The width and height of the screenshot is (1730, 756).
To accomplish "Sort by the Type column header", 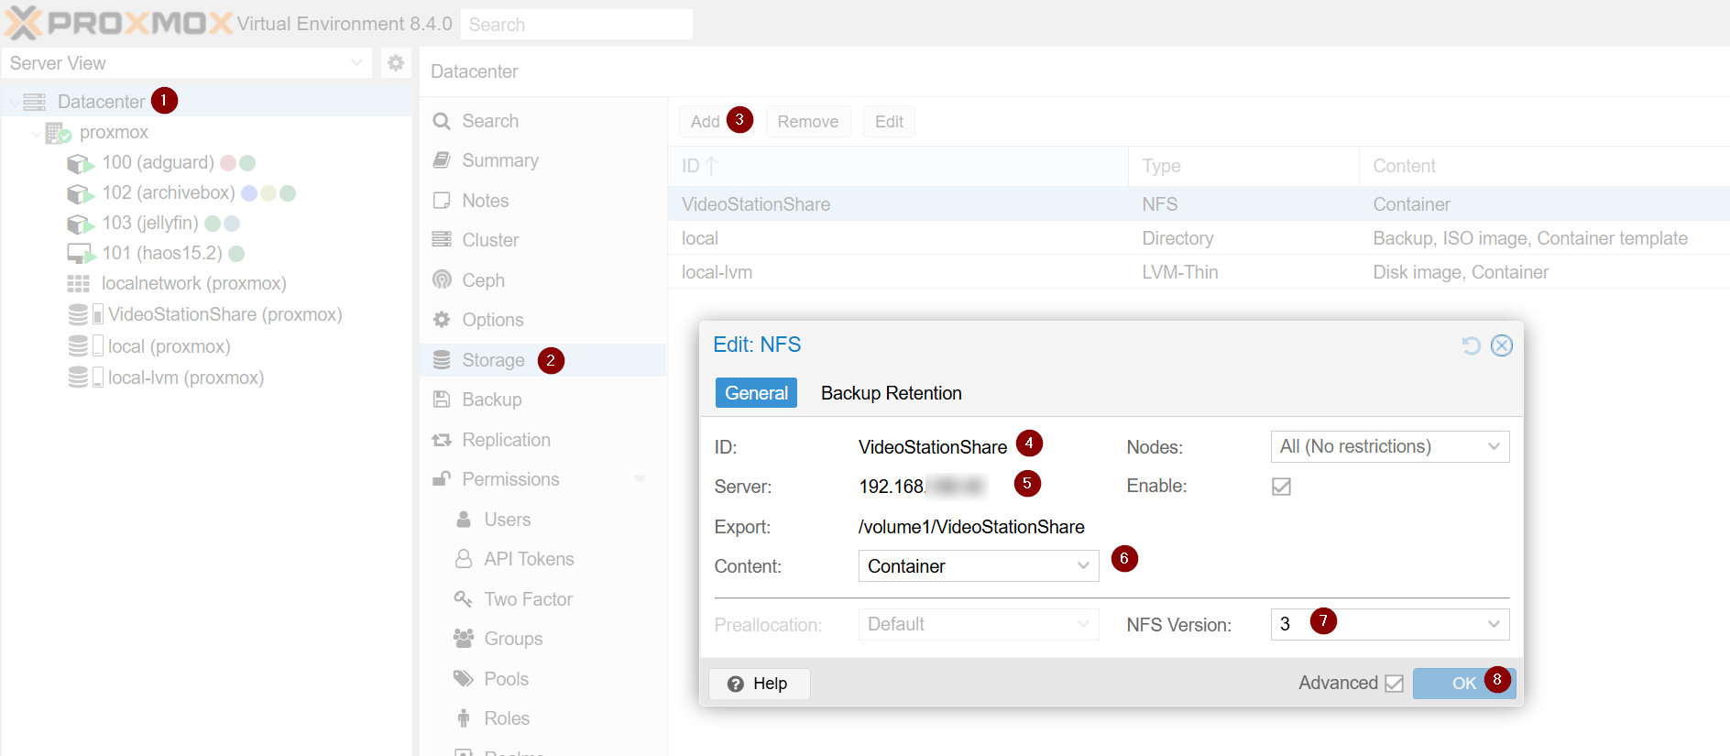I will coord(1243,166).
